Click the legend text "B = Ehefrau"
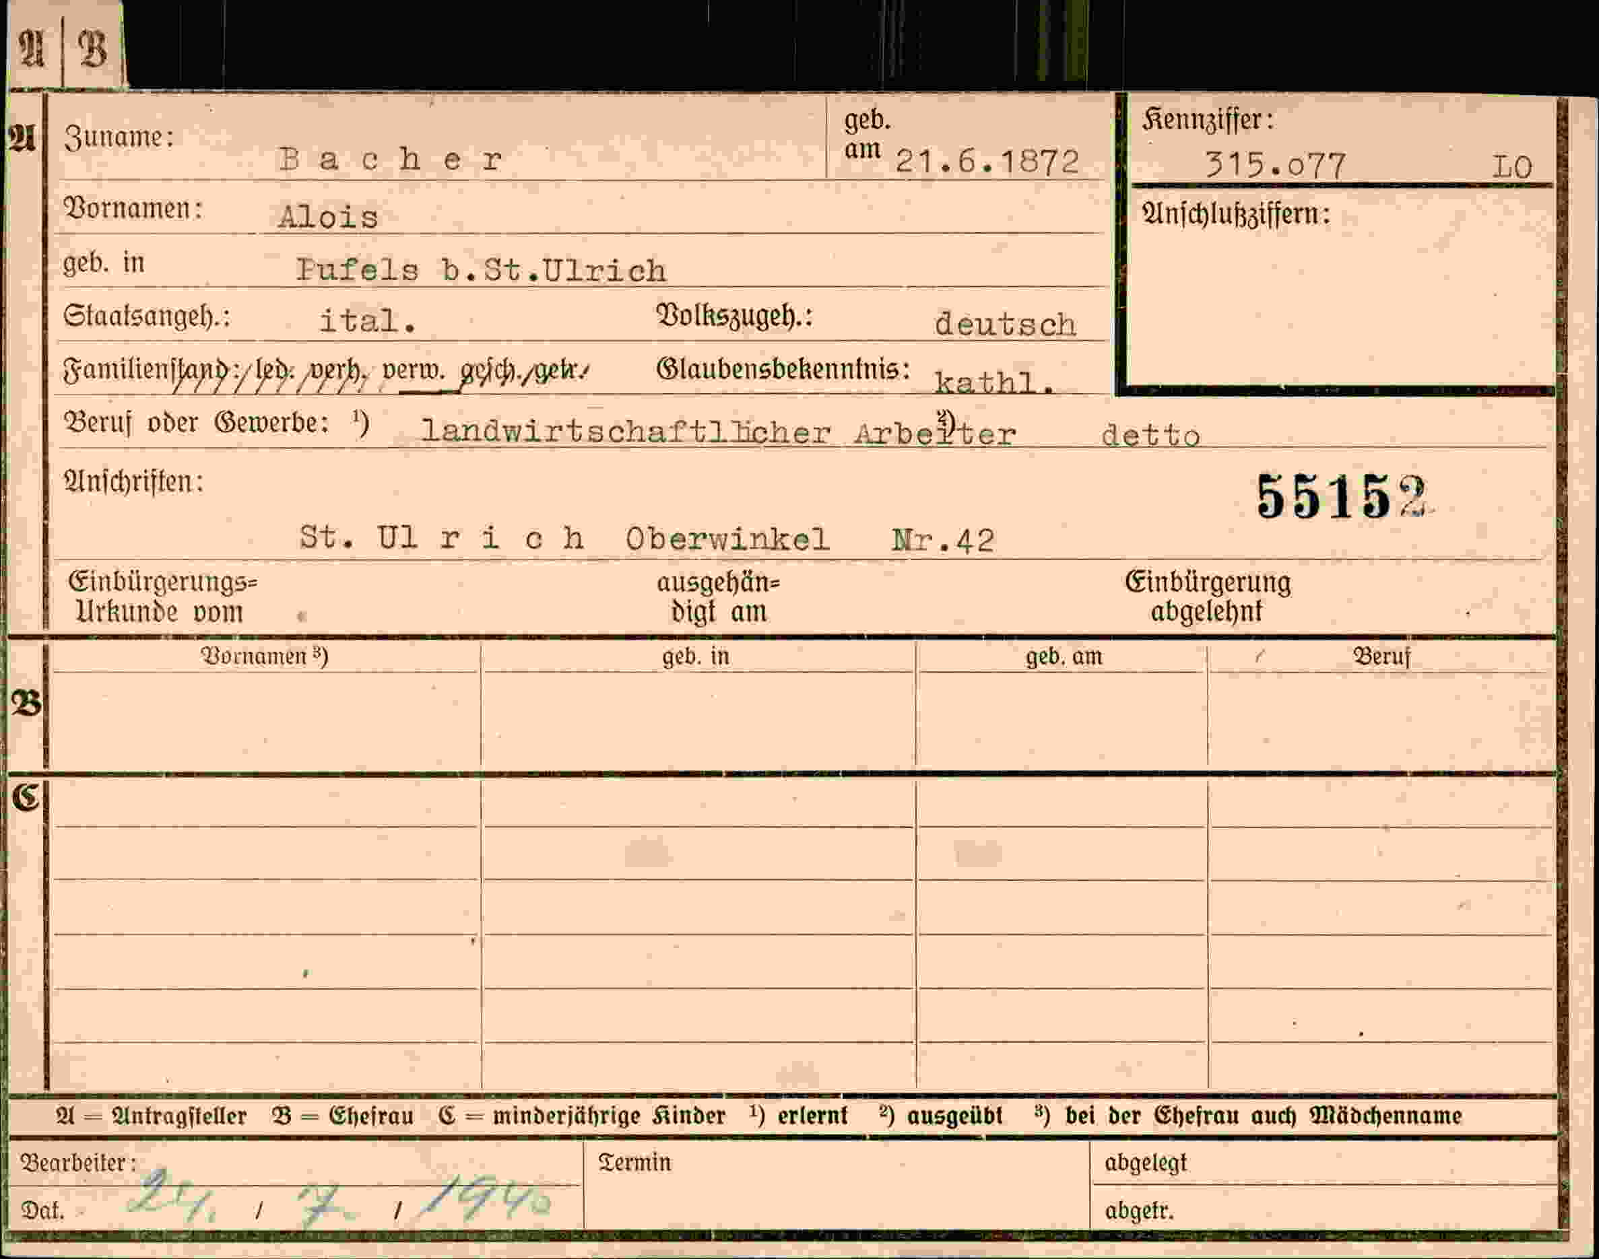The height and width of the screenshot is (1259, 1599). click(x=342, y=1116)
